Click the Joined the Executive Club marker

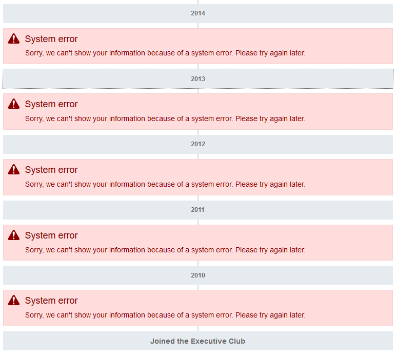[x=198, y=341]
